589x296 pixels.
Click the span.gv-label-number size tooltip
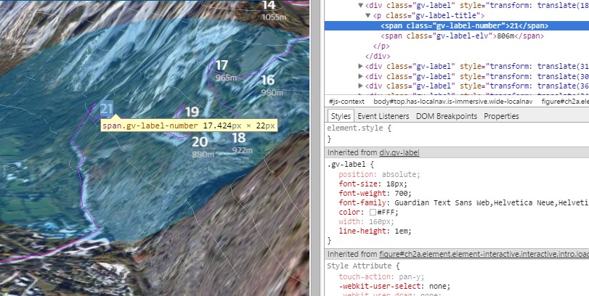[189, 126]
